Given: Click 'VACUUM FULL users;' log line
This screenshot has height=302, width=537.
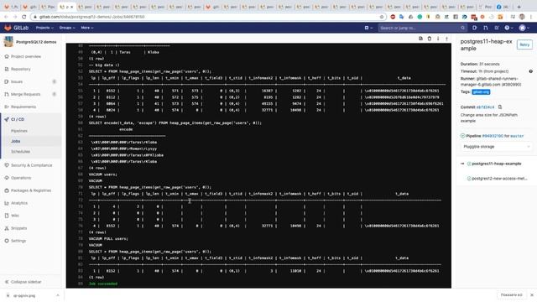Looking at the screenshot, I should click(108, 238).
